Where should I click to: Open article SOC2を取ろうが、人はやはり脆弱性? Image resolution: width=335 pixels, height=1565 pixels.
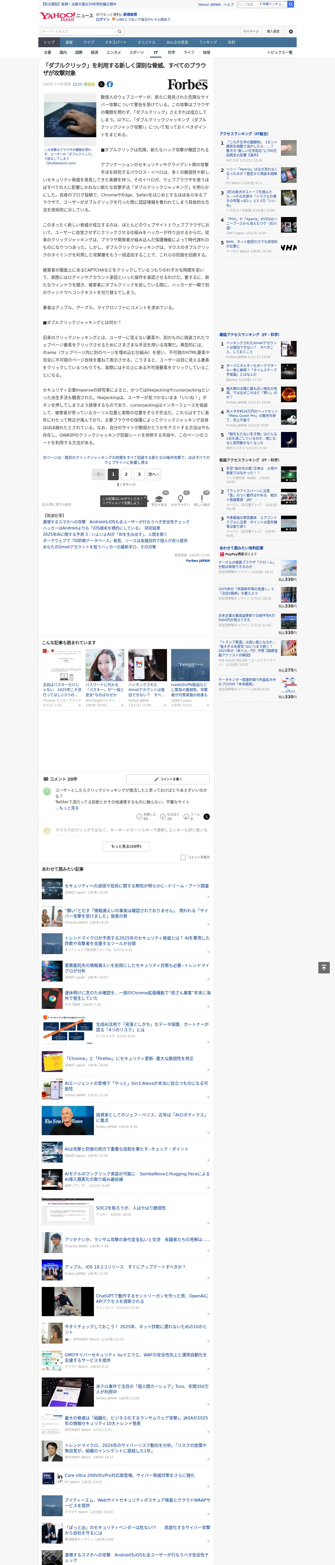[x=131, y=1208]
